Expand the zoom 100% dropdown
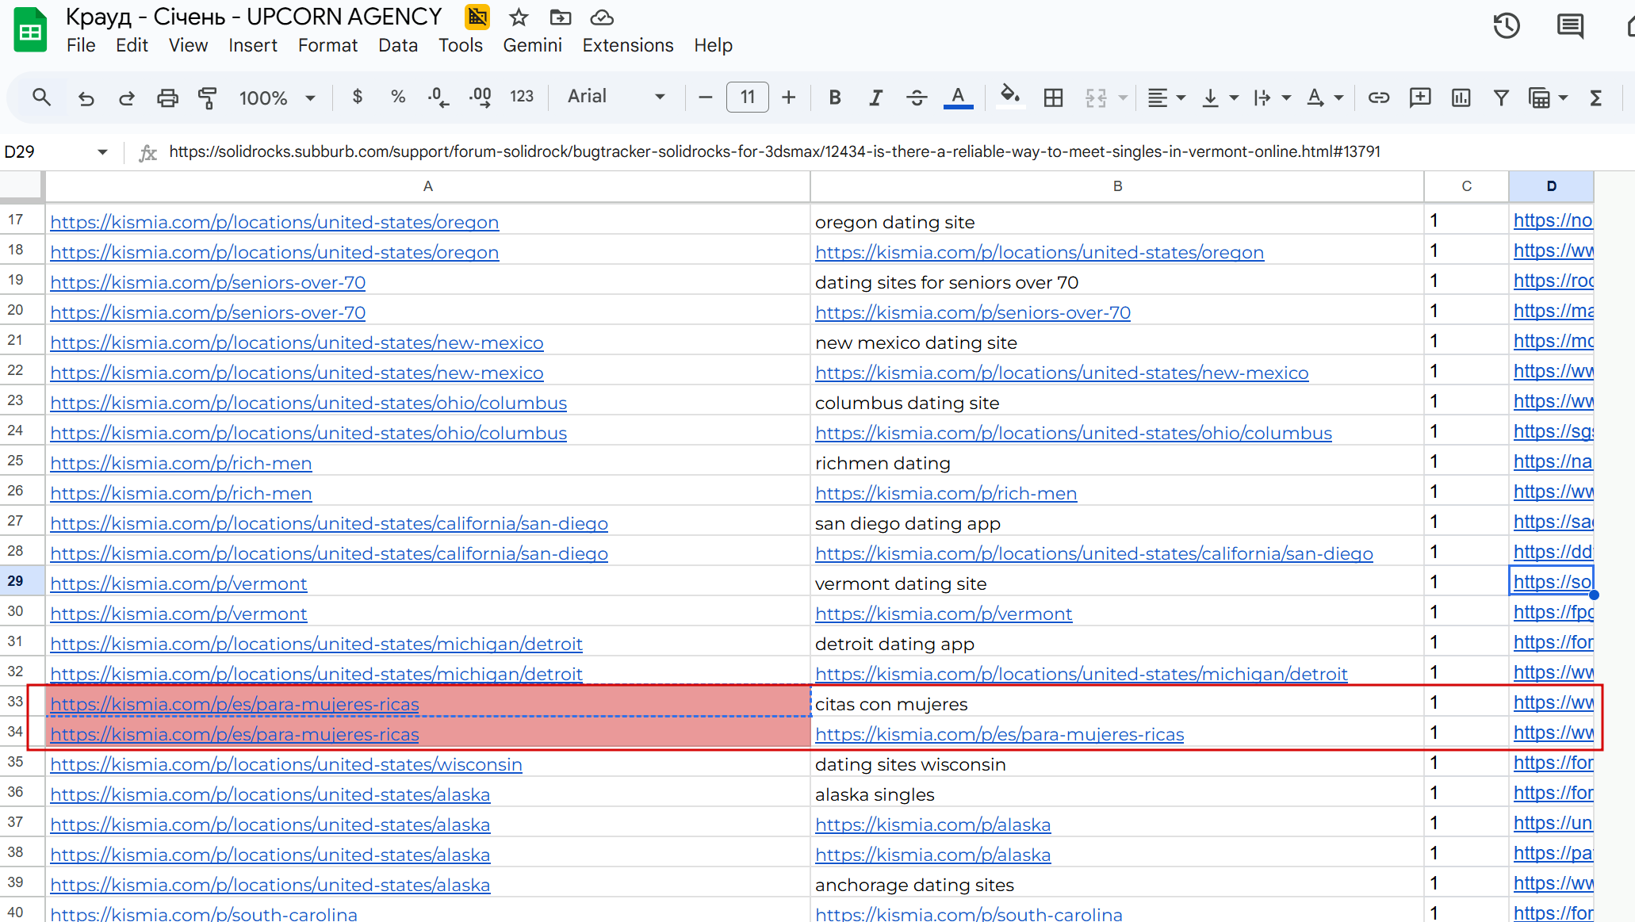1635x922 pixels. [x=310, y=98]
